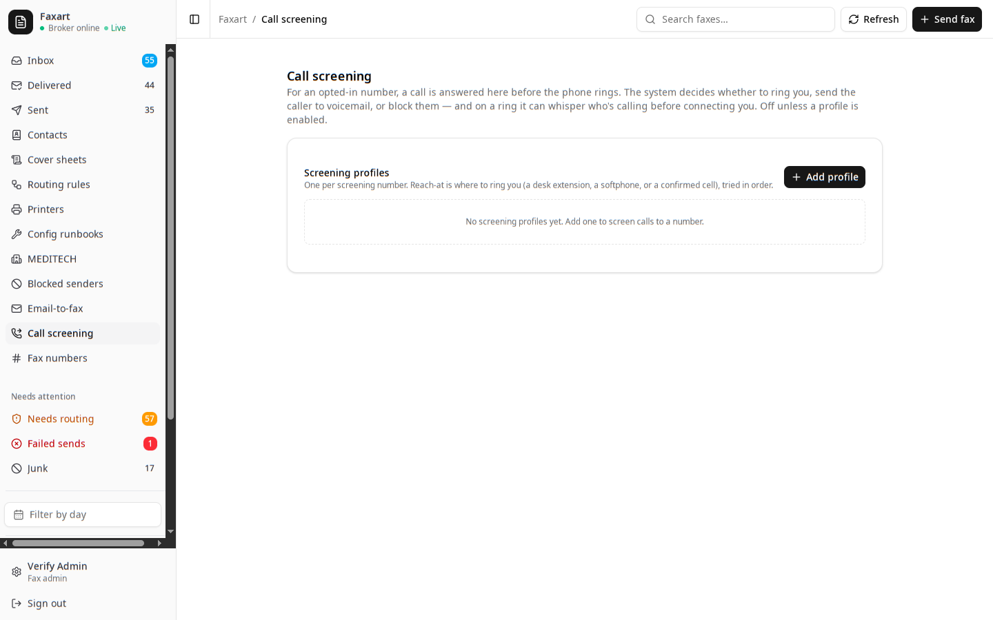This screenshot has height=620, width=993.
Task: Click the Call screening phone icon
Action: 17,333
